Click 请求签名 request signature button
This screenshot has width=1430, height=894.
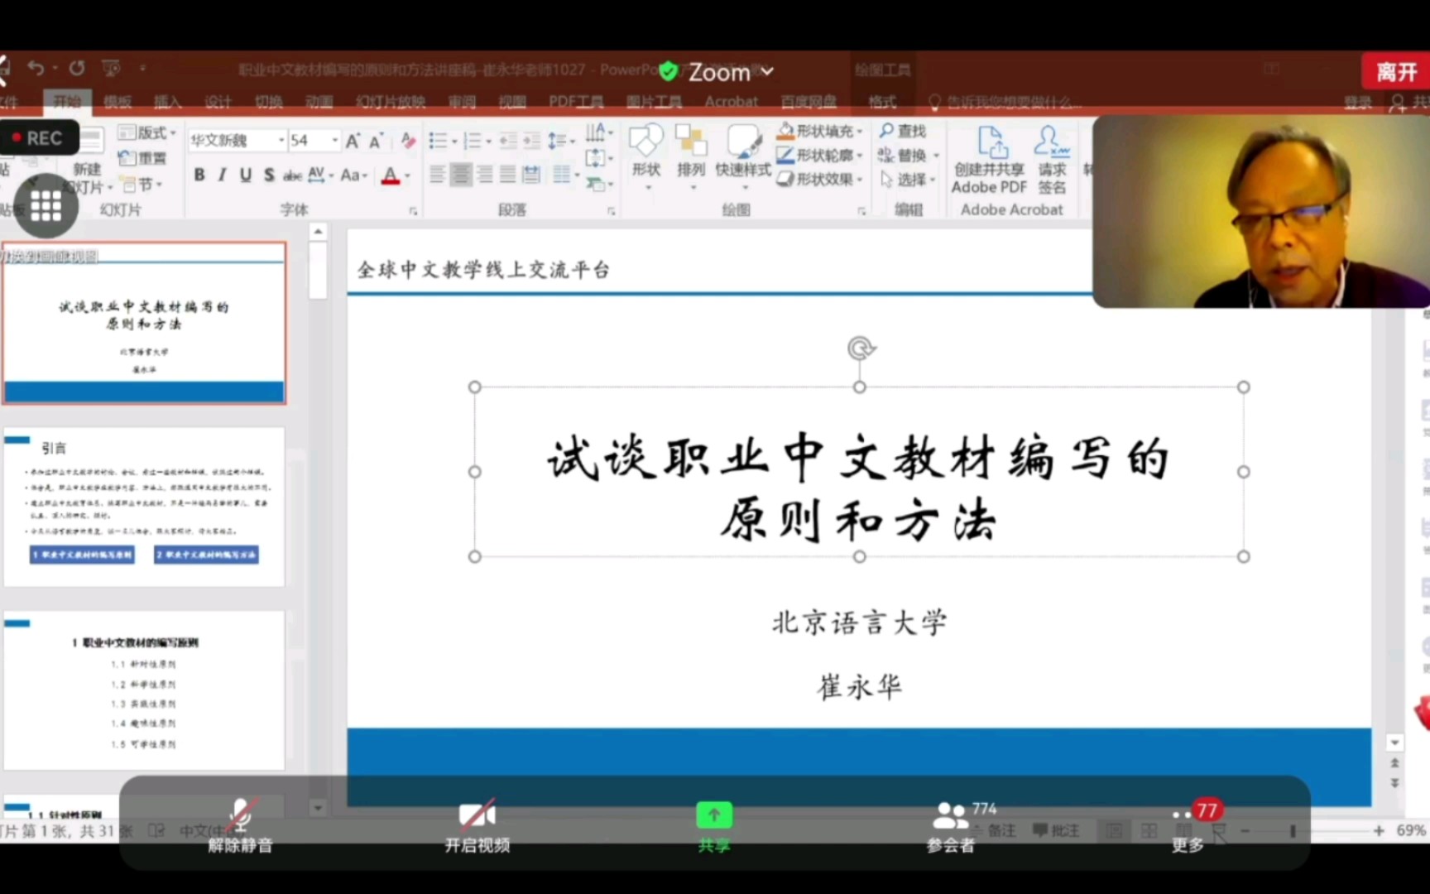[1052, 161]
